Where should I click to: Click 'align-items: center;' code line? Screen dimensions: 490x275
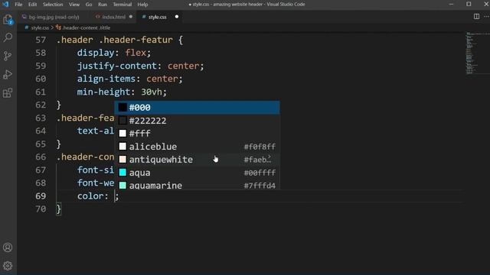point(129,79)
